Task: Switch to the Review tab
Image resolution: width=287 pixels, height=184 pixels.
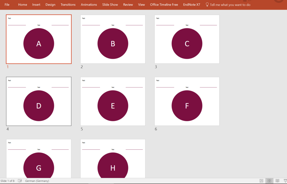Action: (128, 4)
